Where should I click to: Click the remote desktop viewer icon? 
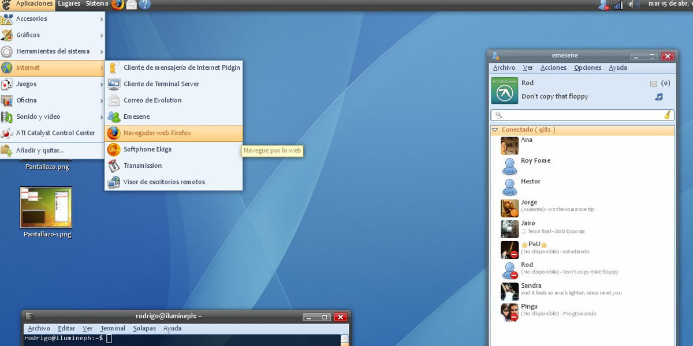(114, 182)
